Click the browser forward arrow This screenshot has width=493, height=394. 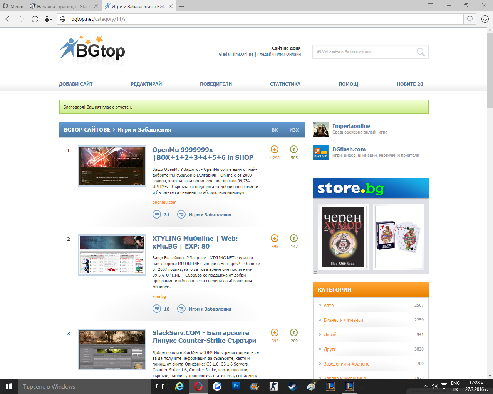tap(22, 19)
